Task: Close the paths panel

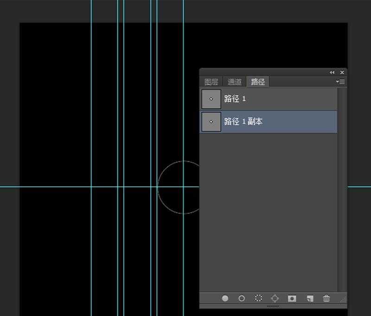Action: click(342, 72)
